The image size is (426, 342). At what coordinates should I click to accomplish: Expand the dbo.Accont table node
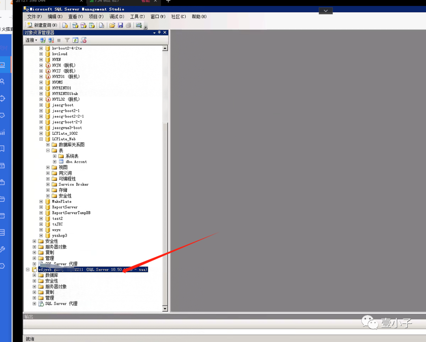pos(54,162)
